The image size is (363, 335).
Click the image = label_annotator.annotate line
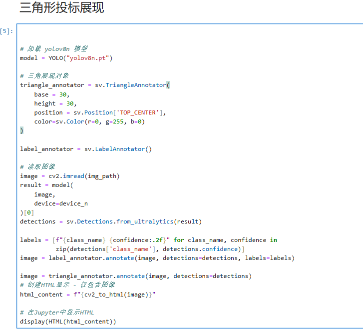coord(157,258)
